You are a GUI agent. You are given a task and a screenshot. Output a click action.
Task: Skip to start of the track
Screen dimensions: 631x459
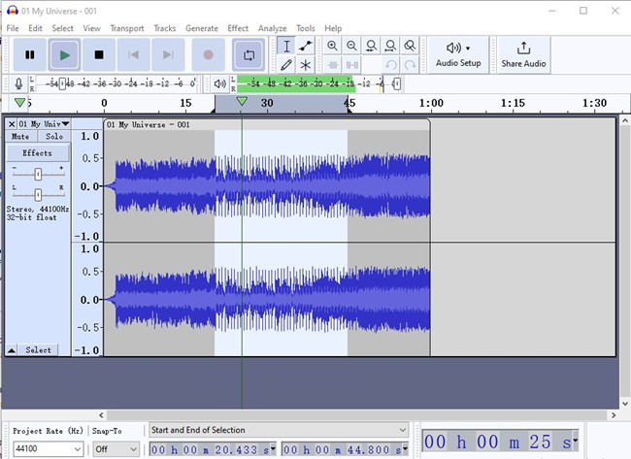pyautogui.click(x=134, y=54)
